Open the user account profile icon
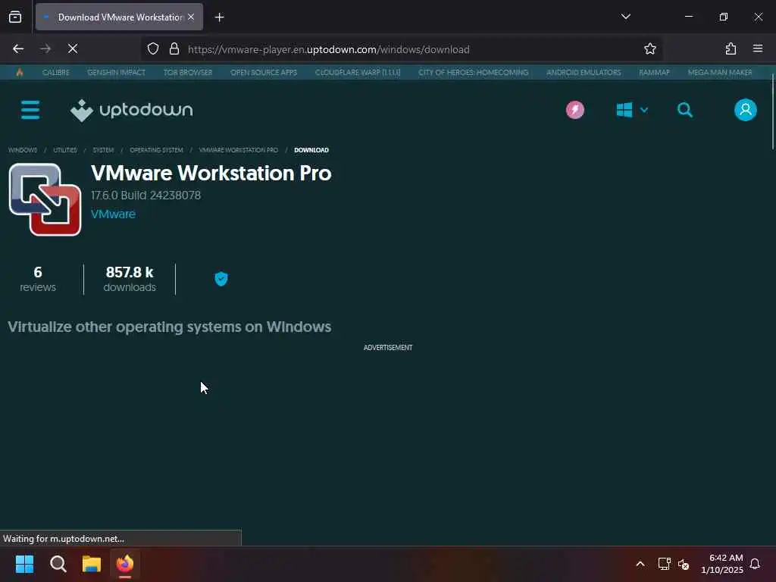The height and width of the screenshot is (582, 776). click(746, 110)
